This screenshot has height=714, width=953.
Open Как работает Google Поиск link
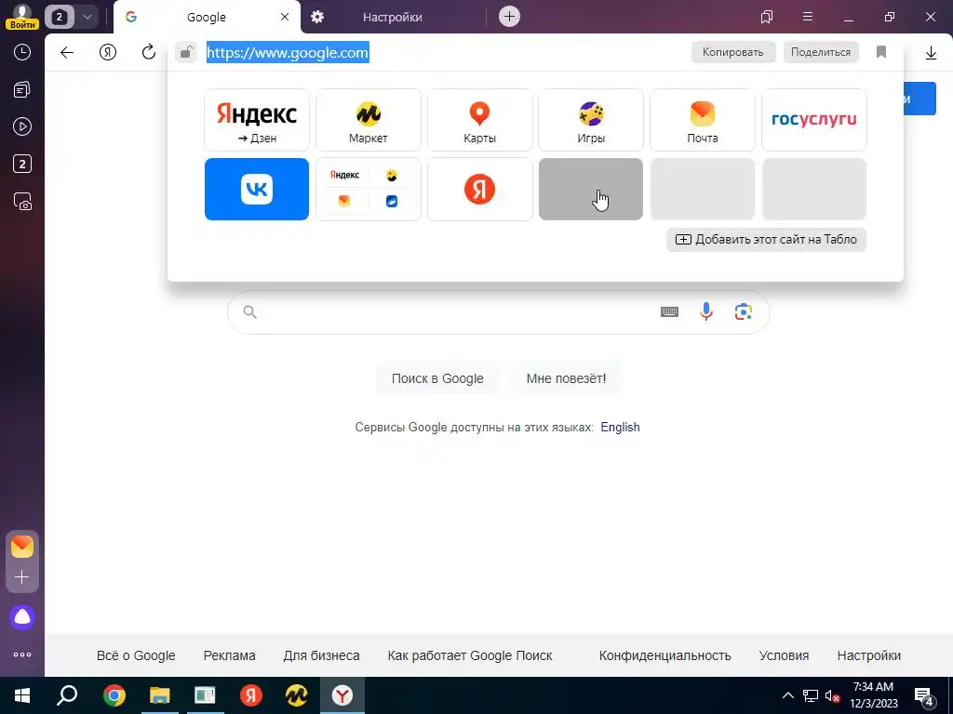point(470,655)
